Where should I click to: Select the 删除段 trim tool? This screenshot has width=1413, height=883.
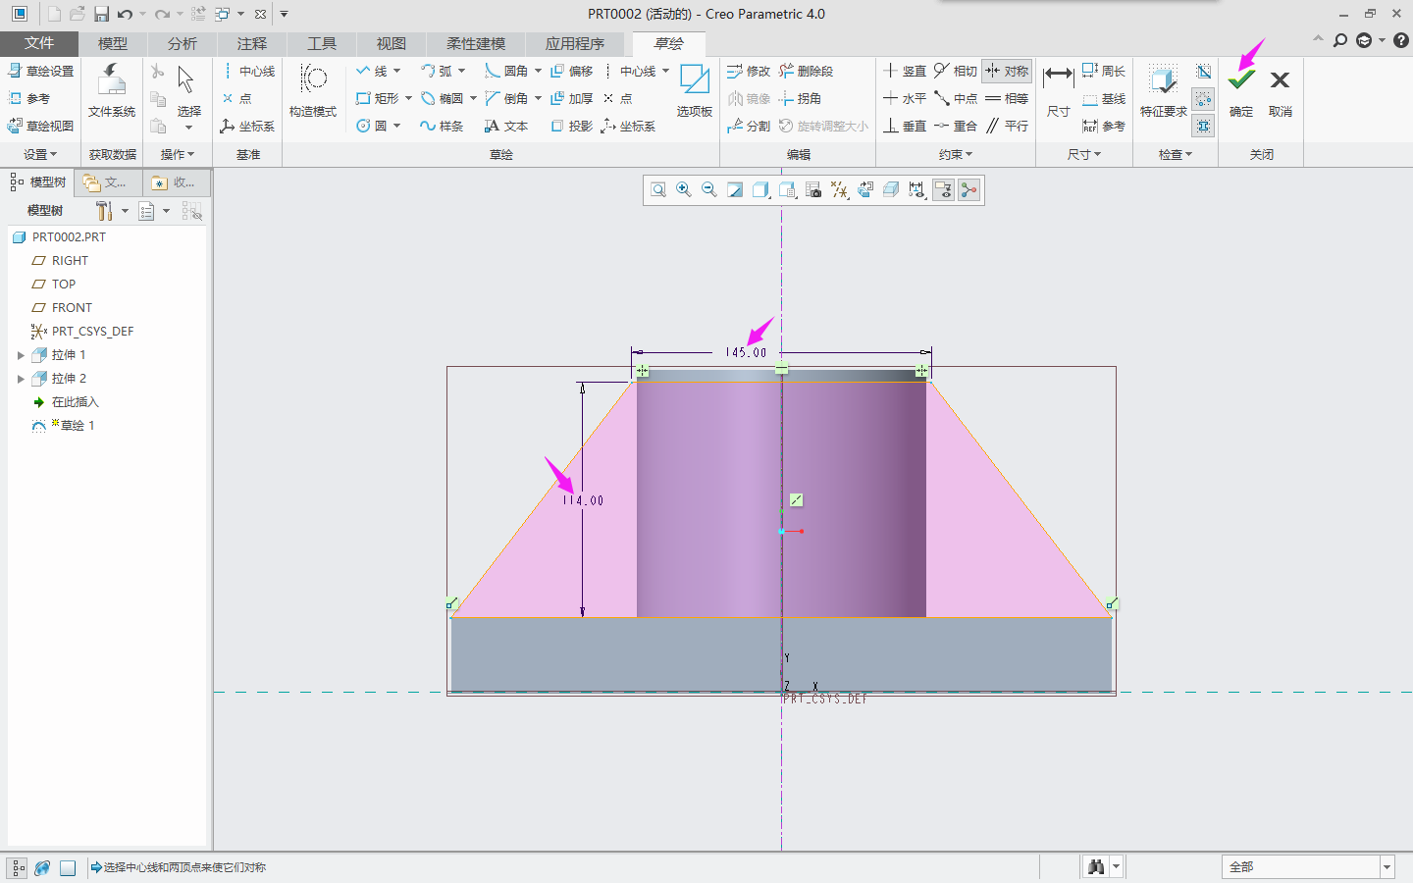pyautogui.click(x=807, y=71)
